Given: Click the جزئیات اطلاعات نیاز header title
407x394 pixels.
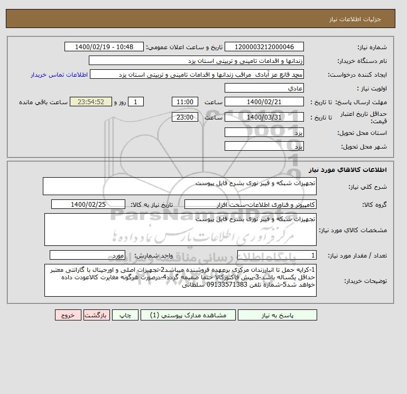Looking at the screenshot, I should [355, 19].
